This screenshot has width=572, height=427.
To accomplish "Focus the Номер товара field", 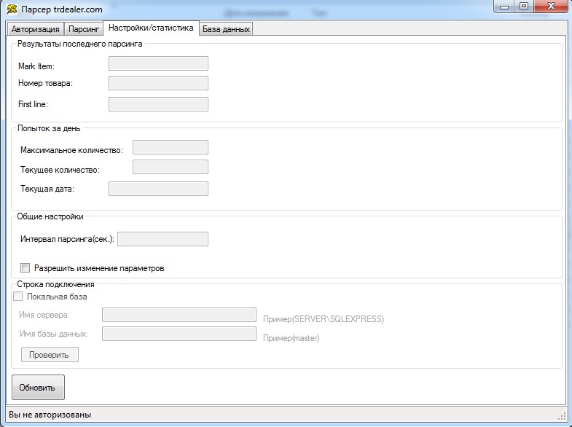I will (158, 83).
